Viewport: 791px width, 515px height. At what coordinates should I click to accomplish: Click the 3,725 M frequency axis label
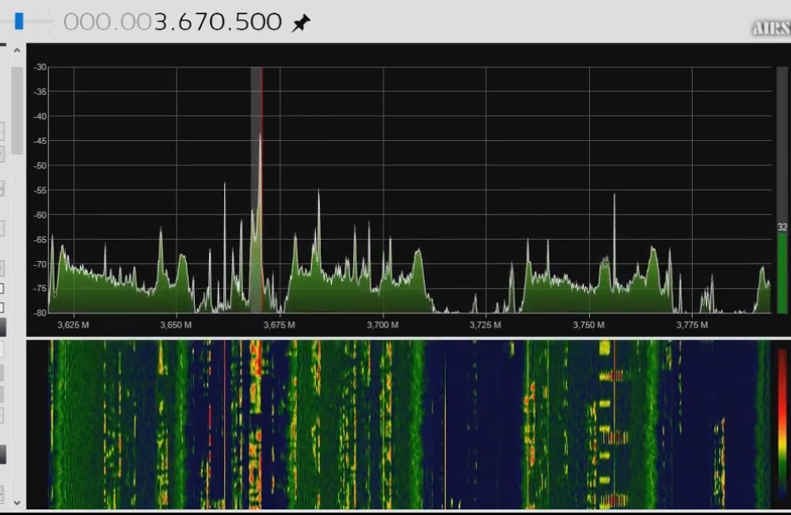coord(485,325)
